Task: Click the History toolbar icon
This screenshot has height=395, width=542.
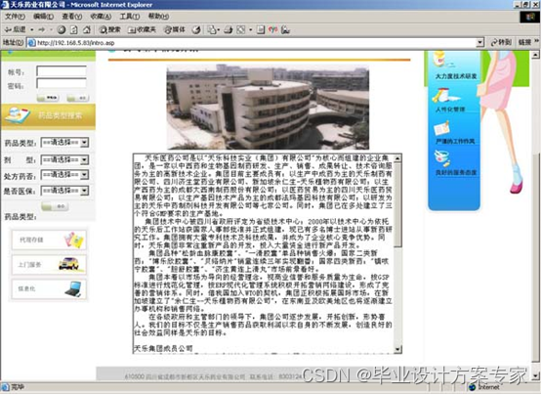Action: (x=196, y=30)
